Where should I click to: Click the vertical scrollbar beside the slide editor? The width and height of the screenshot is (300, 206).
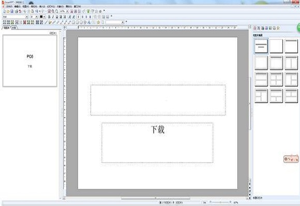point(250,104)
